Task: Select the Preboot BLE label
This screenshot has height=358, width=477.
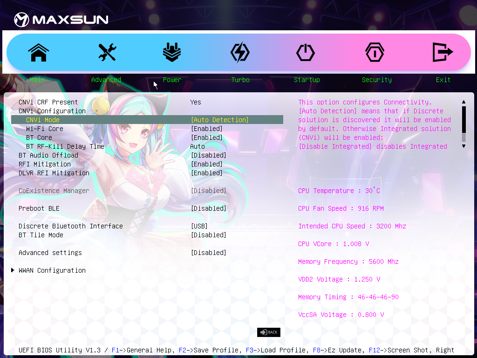Action: click(x=39, y=208)
